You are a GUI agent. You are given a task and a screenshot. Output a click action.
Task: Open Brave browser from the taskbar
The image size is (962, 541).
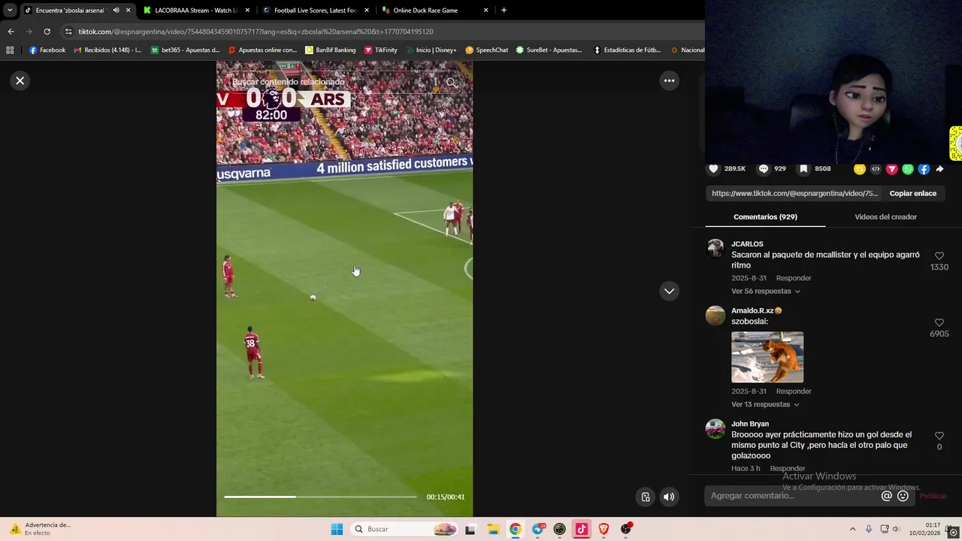pyautogui.click(x=604, y=529)
